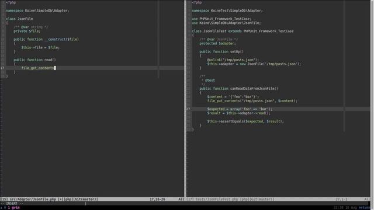Click 'public function canReadDataFromJsonFile()' line
Viewport: 374px width, 210px height.
click(x=239, y=88)
